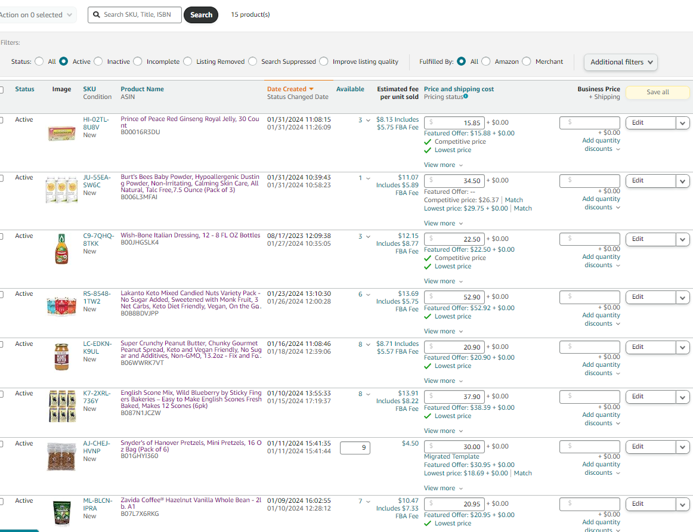
Task: Expand View more for Prince of Peace row
Action: tap(443, 165)
